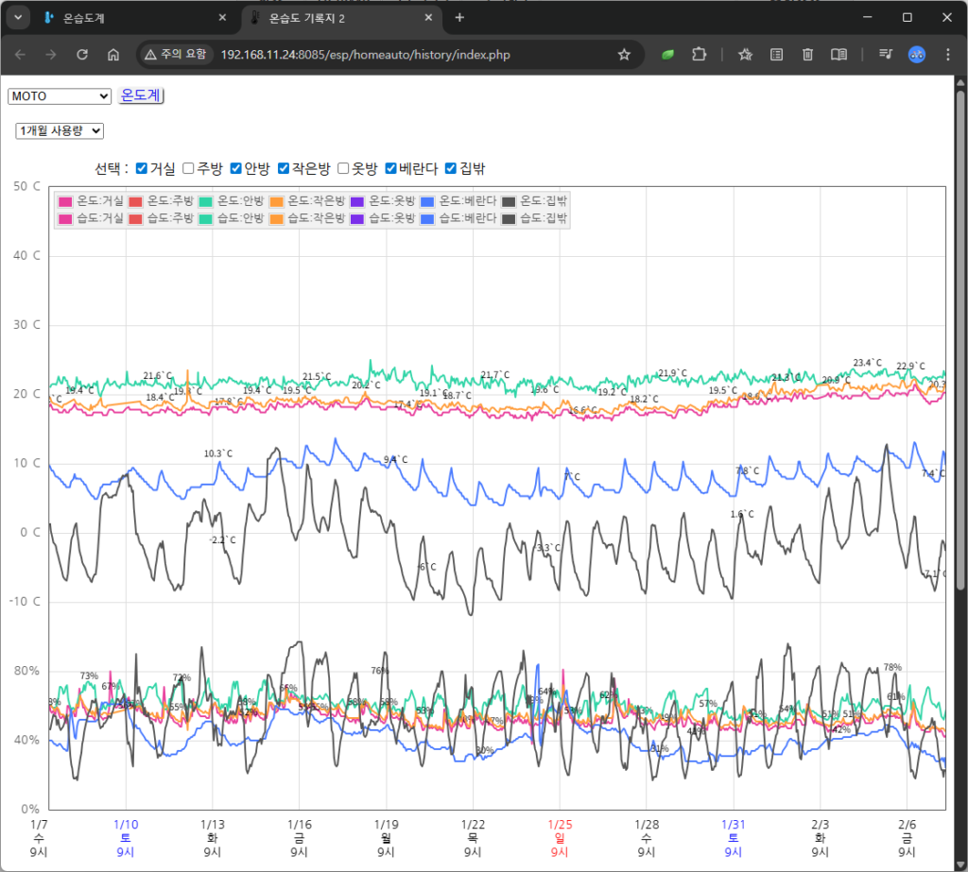Bookmark this page with the star icon

[624, 55]
